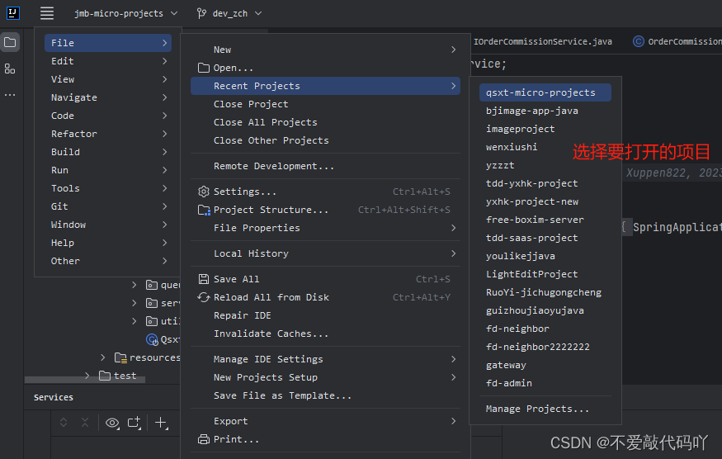This screenshot has height=459, width=722.
Task: Click Manage Projects... entry
Action: (545, 409)
